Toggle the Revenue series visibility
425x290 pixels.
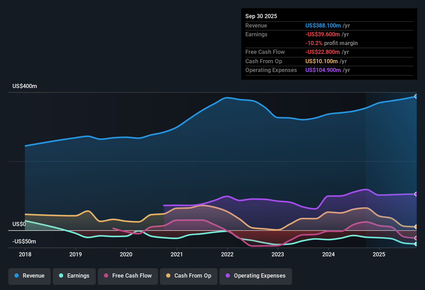point(29,276)
